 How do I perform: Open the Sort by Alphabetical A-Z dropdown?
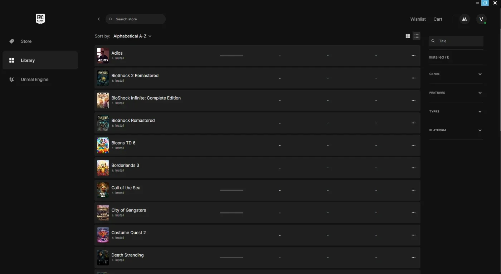[132, 36]
